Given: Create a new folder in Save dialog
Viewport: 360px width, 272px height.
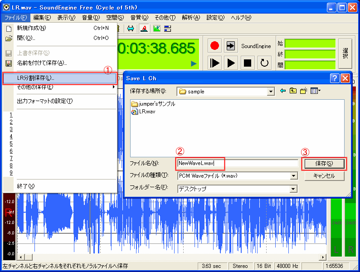Looking at the screenshot, I should tap(303, 91).
